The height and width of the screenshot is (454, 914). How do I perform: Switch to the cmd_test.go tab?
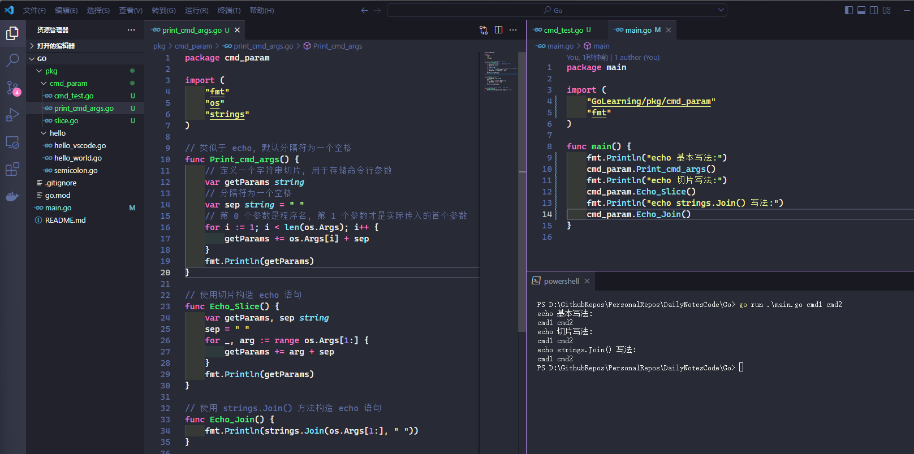[x=567, y=30]
